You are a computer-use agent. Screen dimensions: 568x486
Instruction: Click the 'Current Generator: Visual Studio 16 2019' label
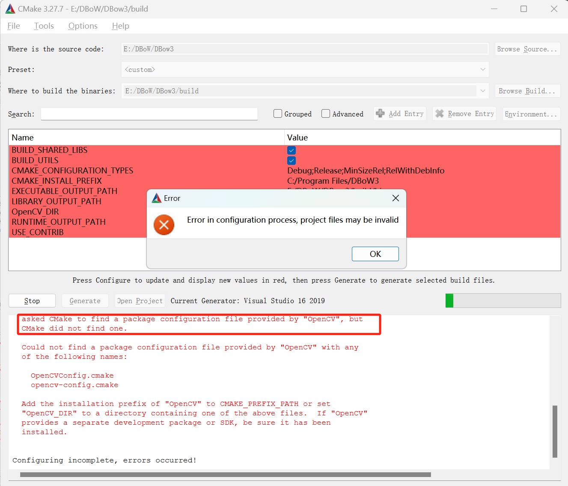click(x=248, y=301)
